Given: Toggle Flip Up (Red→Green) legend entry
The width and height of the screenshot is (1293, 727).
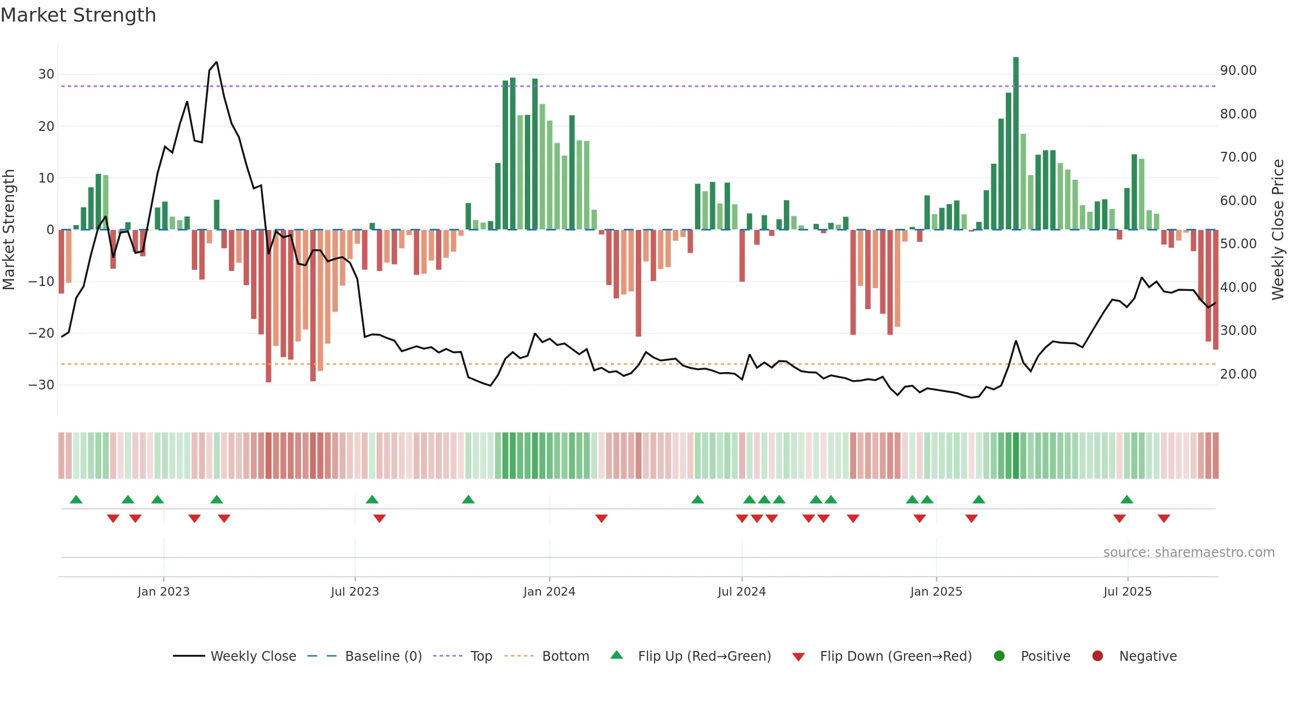Looking at the screenshot, I should (691, 656).
